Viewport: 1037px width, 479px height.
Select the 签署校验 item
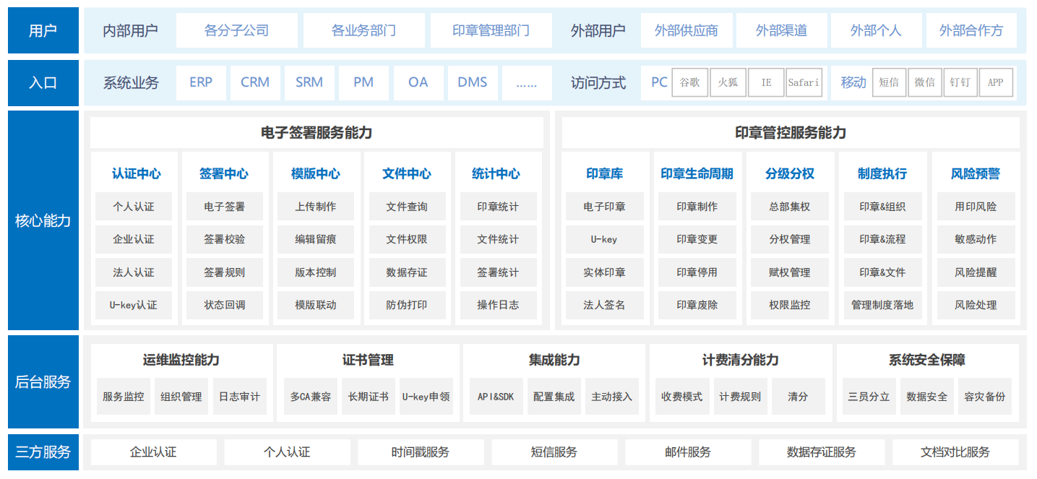tap(225, 239)
